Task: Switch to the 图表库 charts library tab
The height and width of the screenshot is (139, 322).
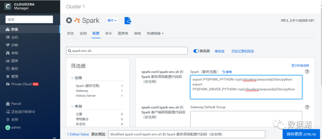Action: (x=123, y=33)
